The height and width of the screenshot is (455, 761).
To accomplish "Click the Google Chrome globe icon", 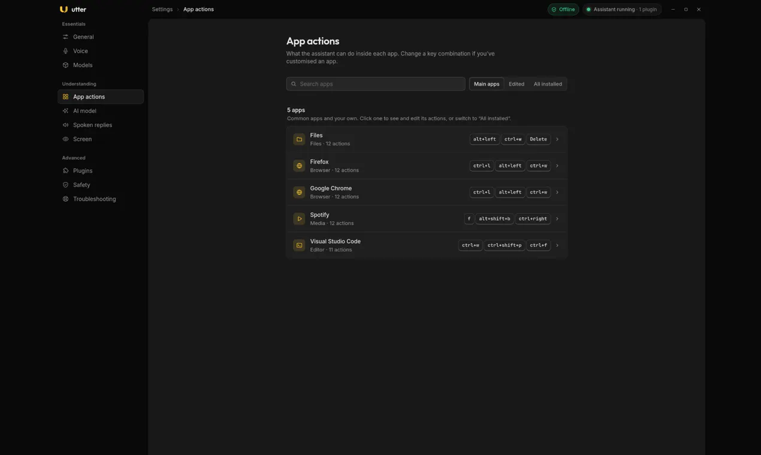I will click(x=299, y=192).
